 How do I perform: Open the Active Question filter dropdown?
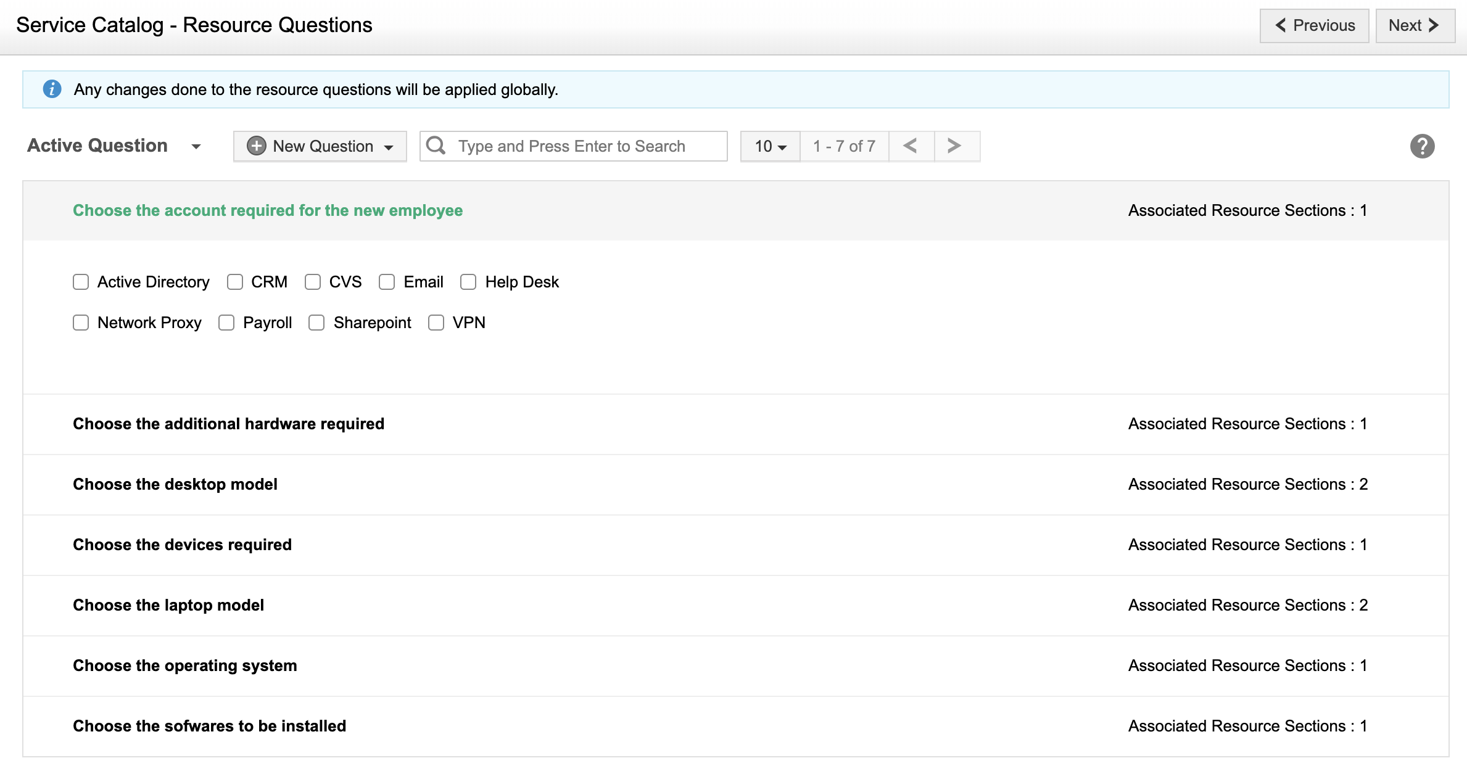click(196, 146)
